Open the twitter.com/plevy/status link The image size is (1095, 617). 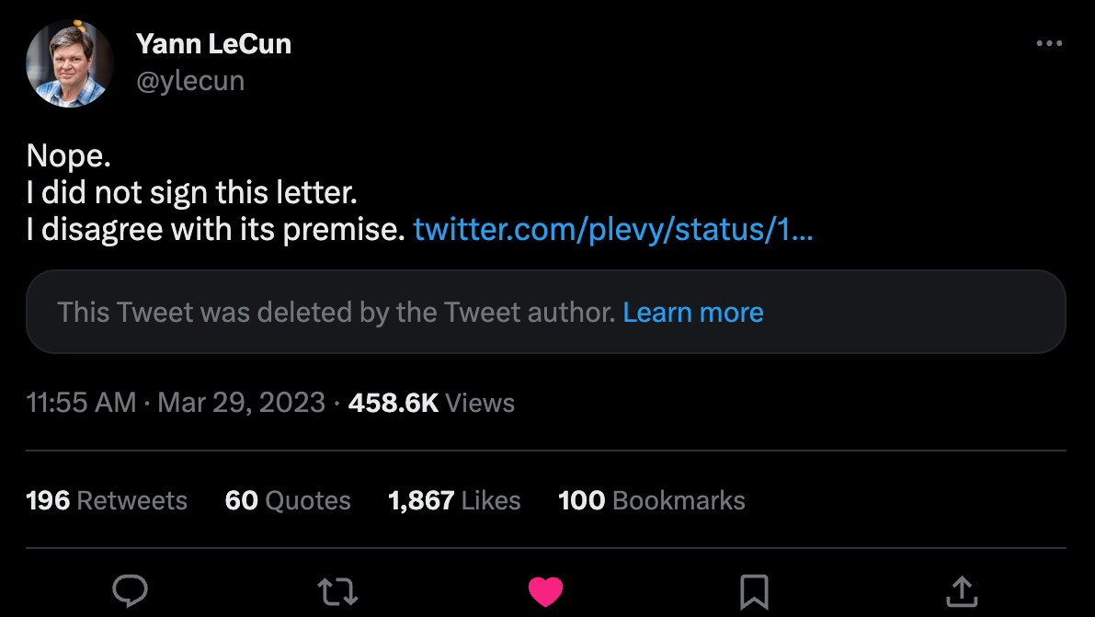613,229
